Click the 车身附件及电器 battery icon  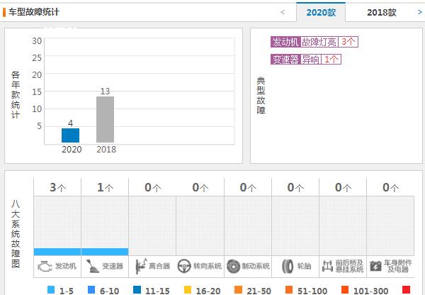[x=375, y=266]
